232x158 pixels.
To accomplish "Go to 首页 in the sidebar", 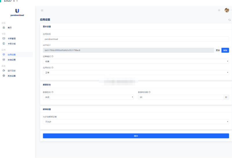I will (10, 28).
